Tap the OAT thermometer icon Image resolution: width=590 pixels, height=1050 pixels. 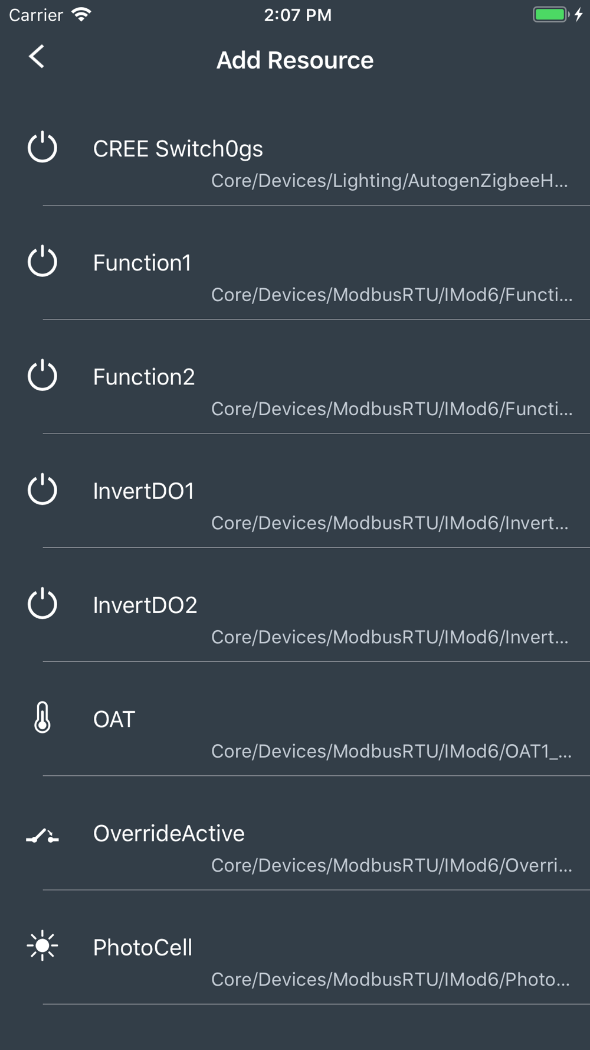pyautogui.click(x=42, y=718)
